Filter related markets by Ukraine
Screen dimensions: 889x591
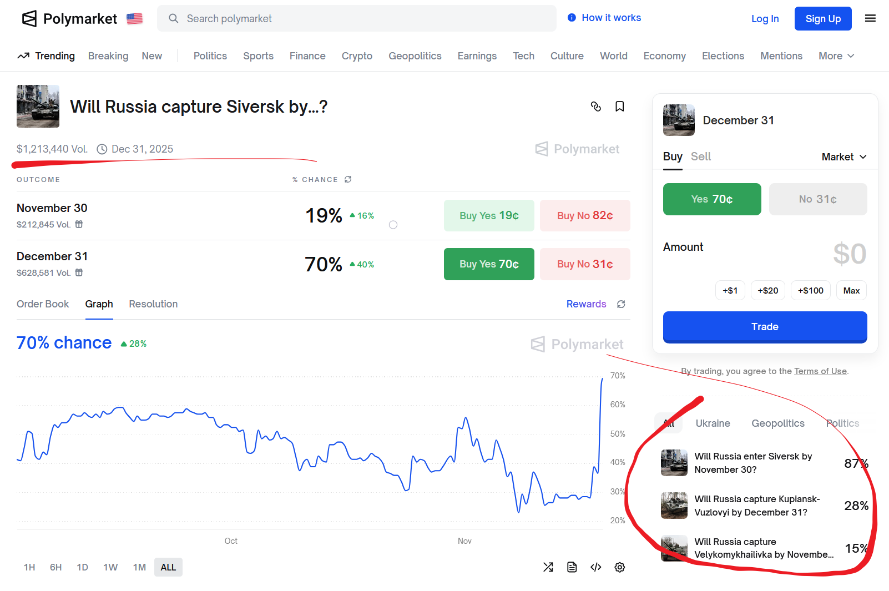coord(713,423)
